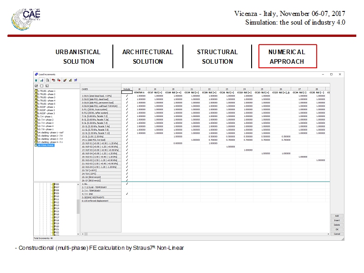Click the STATUS 1 column header

139,92
